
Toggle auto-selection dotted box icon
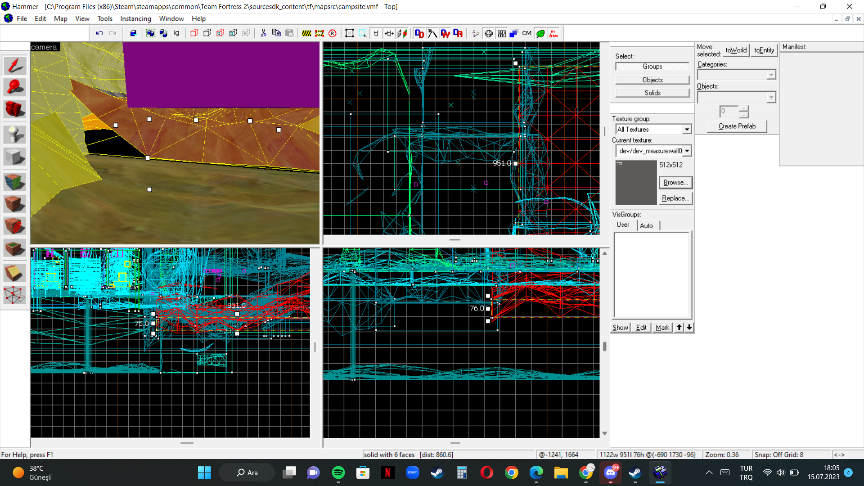pyautogui.click(x=363, y=33)
